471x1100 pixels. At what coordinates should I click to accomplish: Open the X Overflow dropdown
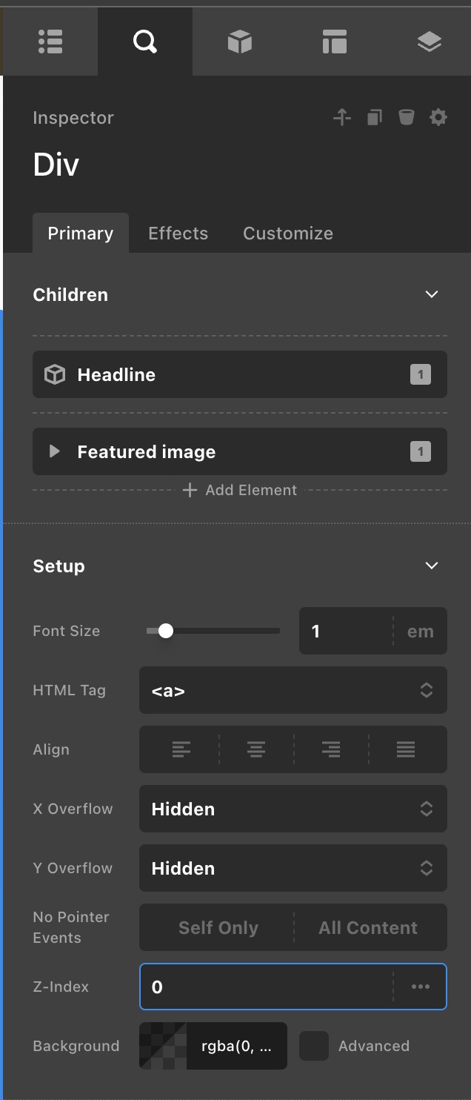[293, 809]
